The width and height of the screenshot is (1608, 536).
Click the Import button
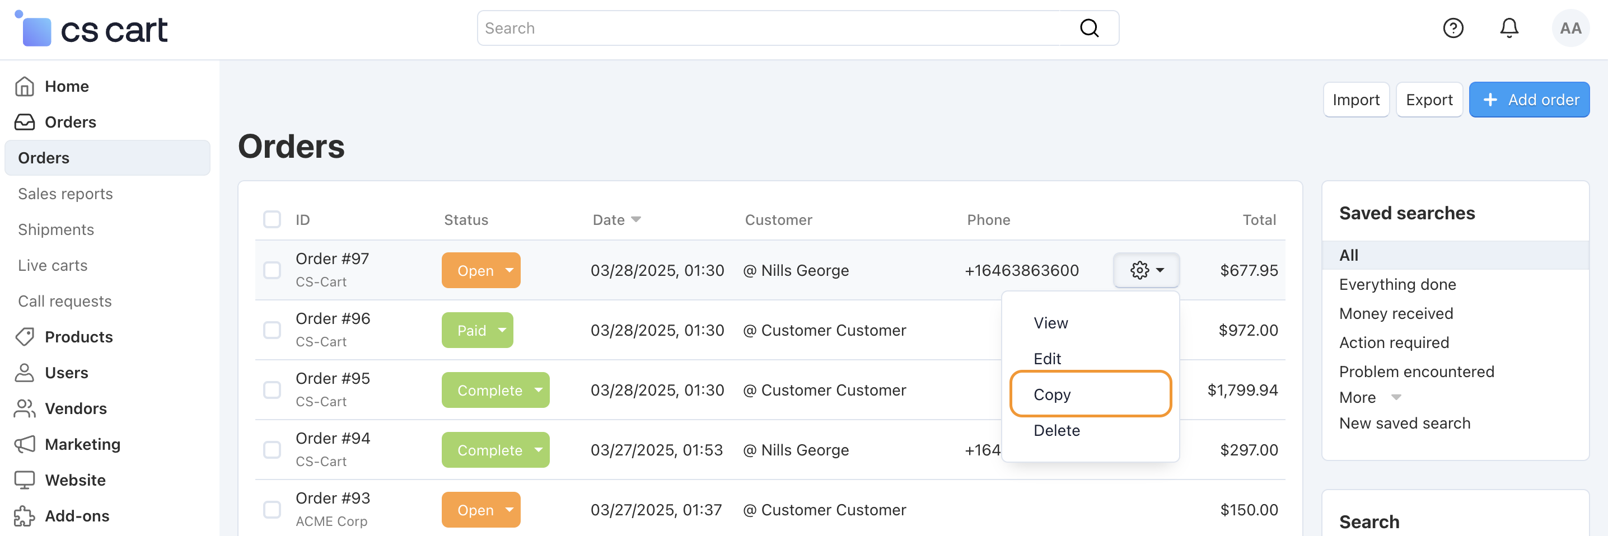click(1356, 100)
